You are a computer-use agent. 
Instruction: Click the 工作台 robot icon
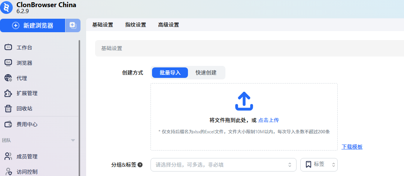(x=8, y=48)
